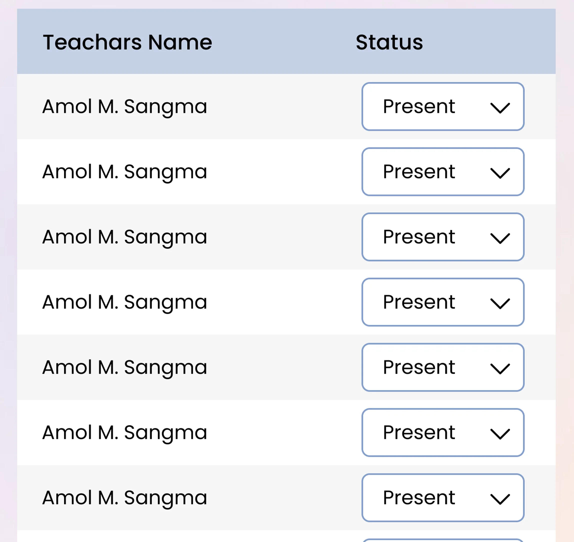Click the chevron arrow in third status box
This screenshot has width=574, height=542.
pos(500,238)
